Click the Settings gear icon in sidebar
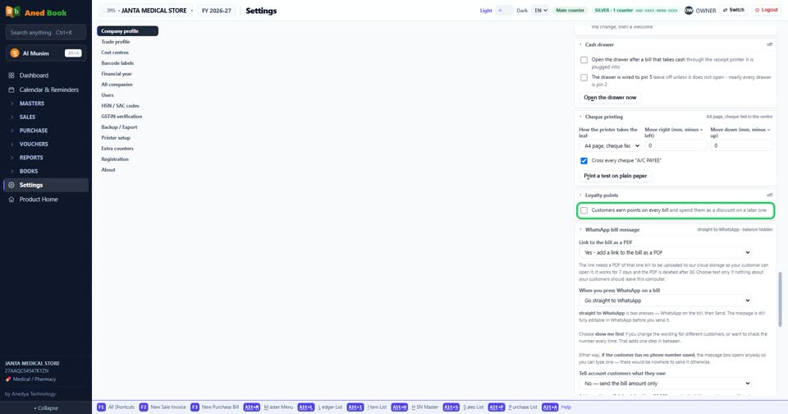Screen dimensions: 788x414 click(x=11, y=185)
